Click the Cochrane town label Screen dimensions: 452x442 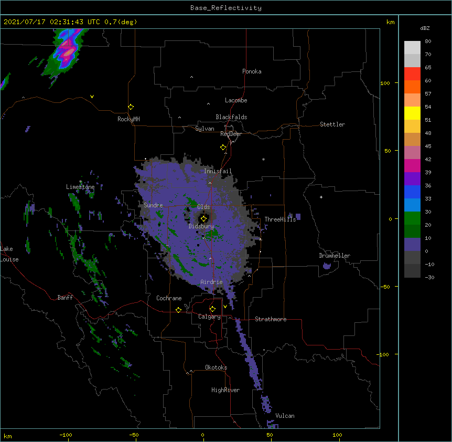tap(169, 298)
